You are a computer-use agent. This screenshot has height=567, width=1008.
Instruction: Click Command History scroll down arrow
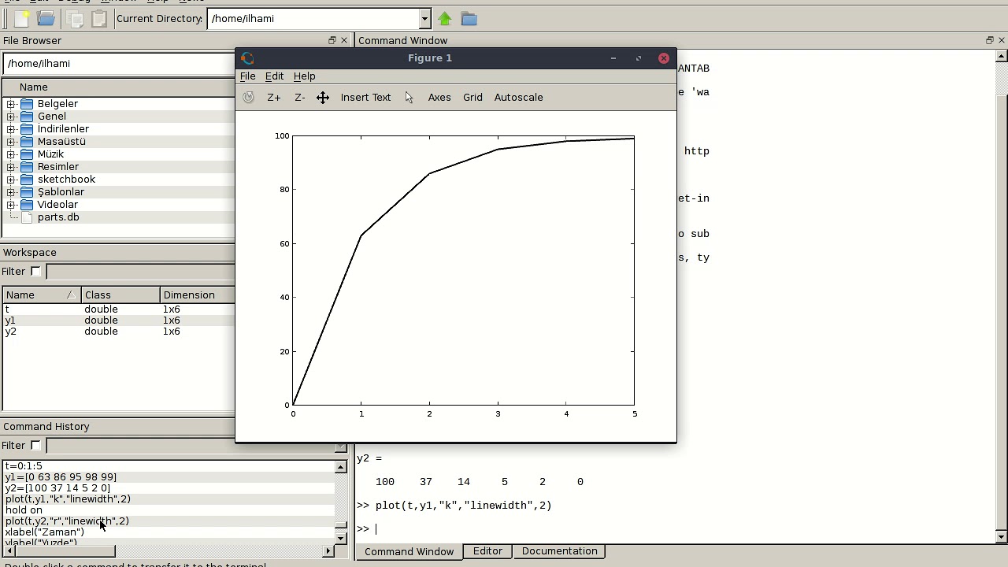341,539
